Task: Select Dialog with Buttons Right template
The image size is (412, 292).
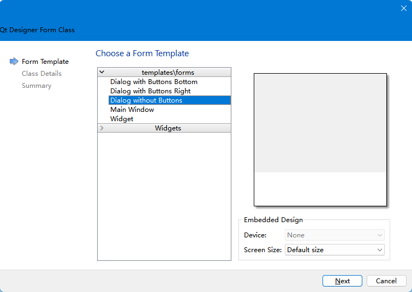Action: pyautogui.click(x=150, y=91)
